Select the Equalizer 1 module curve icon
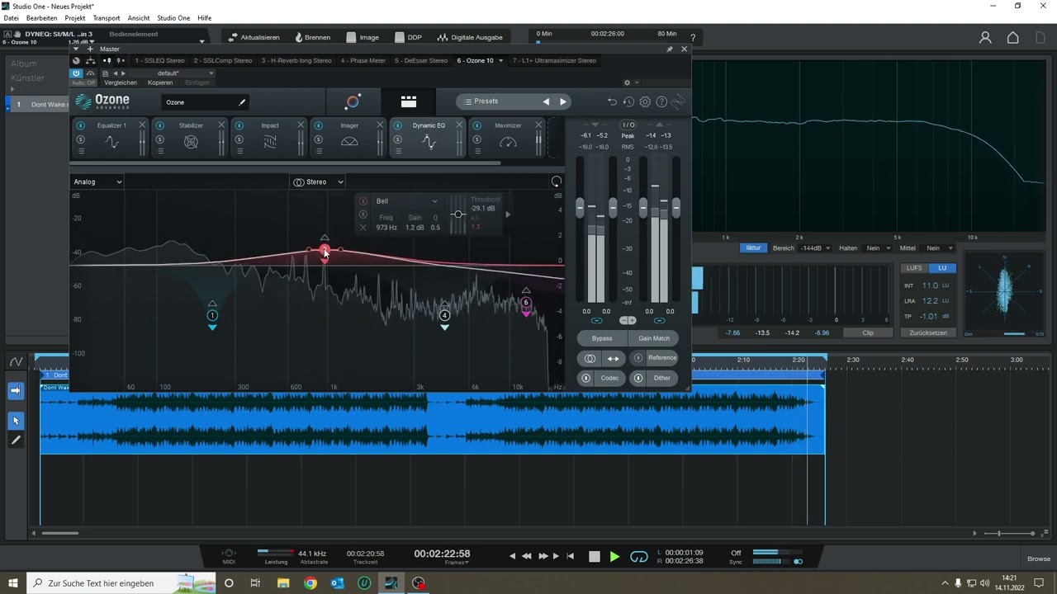1057x594 pixels. (x=111, y=142)
